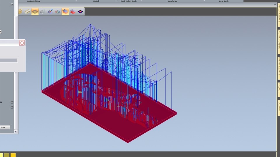
Task: Pick the bright yellow colour swatch
Action: [13, 155]
